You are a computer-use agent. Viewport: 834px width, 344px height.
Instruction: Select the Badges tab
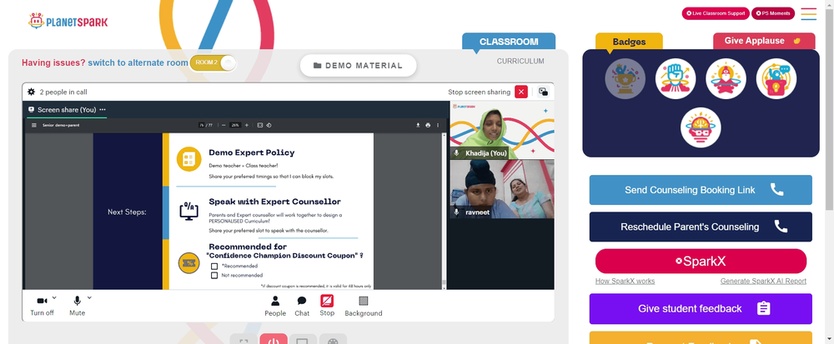click(629, 42)
